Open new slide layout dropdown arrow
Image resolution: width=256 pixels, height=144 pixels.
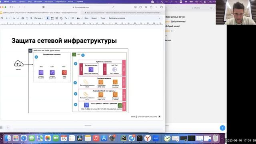10,18
